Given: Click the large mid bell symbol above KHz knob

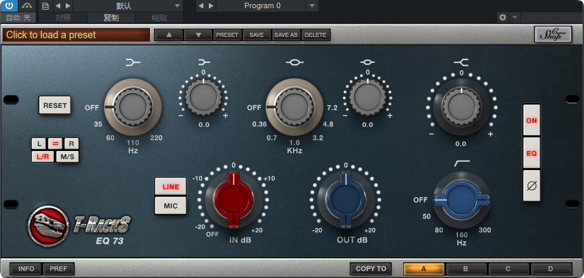Looking at the screenshot, I should [x=294, y=62].
